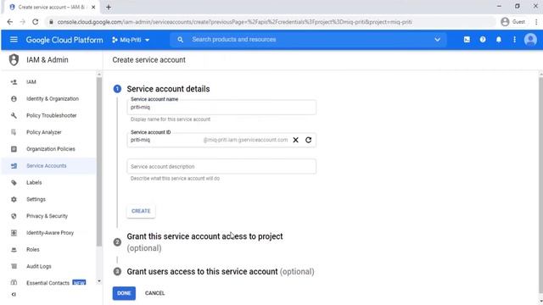
Task: Close the Create service account tab
Action: point(93,7)
